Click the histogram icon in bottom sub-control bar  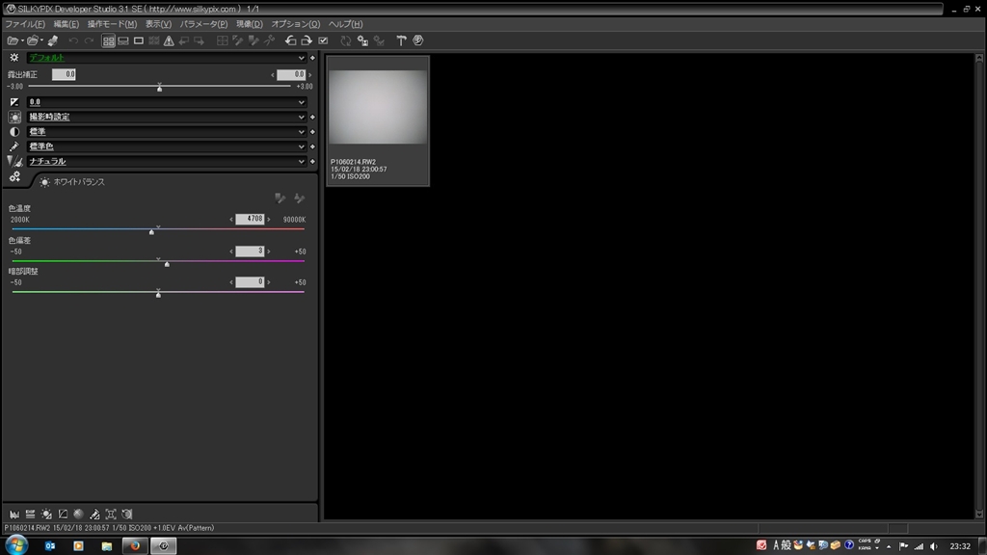point(13,515)
